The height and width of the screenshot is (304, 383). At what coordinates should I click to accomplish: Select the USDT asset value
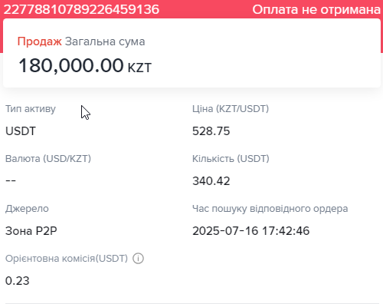[21, 131]
